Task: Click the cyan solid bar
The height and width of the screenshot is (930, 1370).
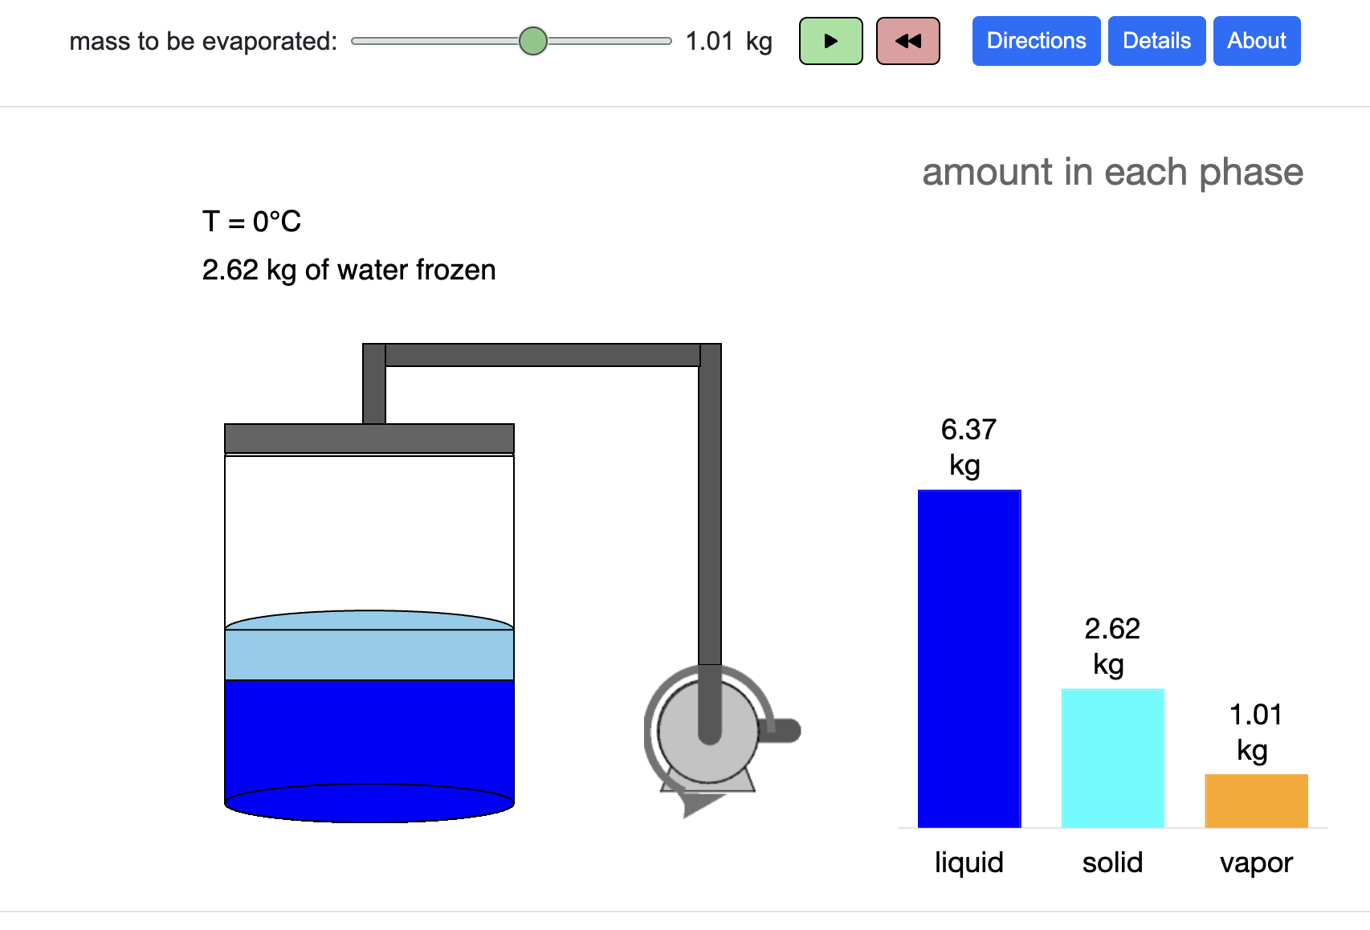Action: [x=1112, y=757]
